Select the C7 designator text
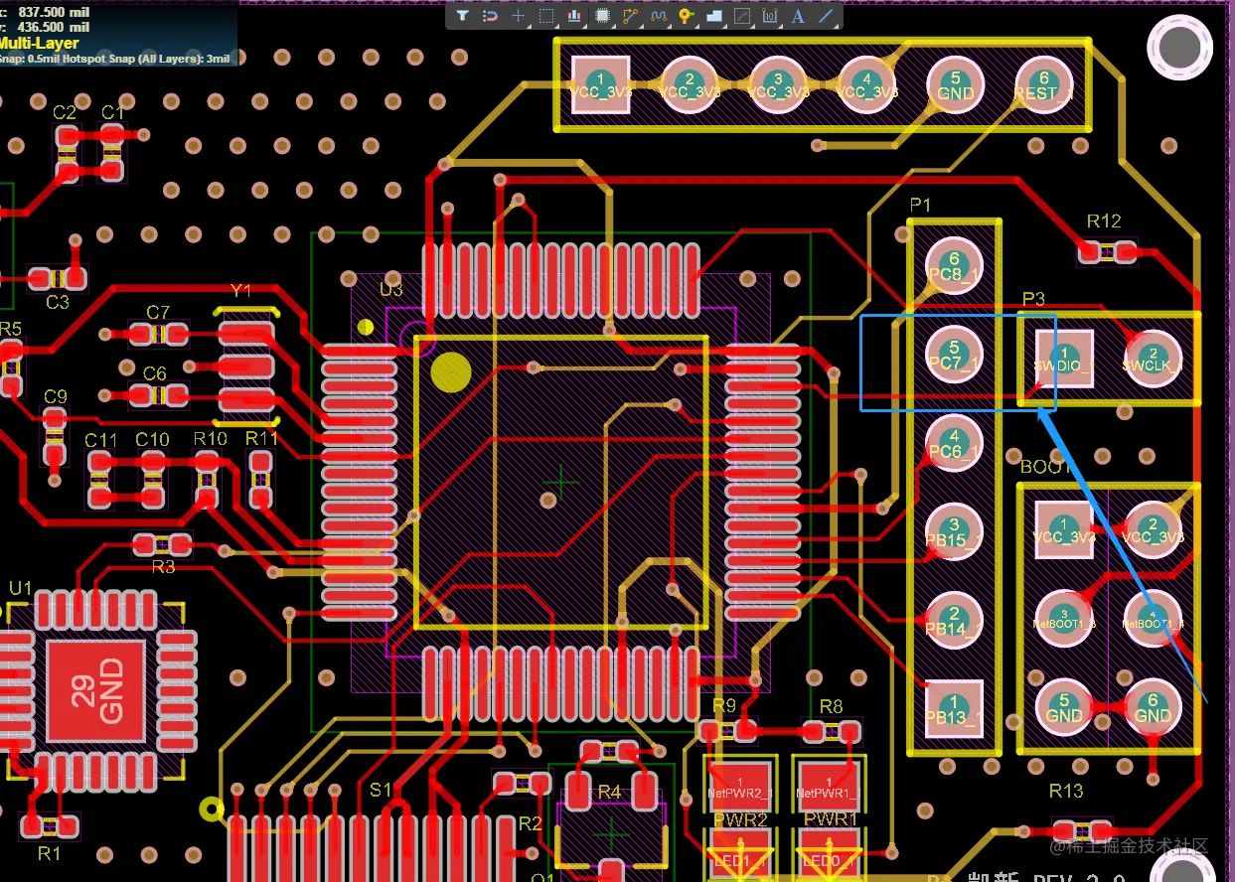 (158, 313)
